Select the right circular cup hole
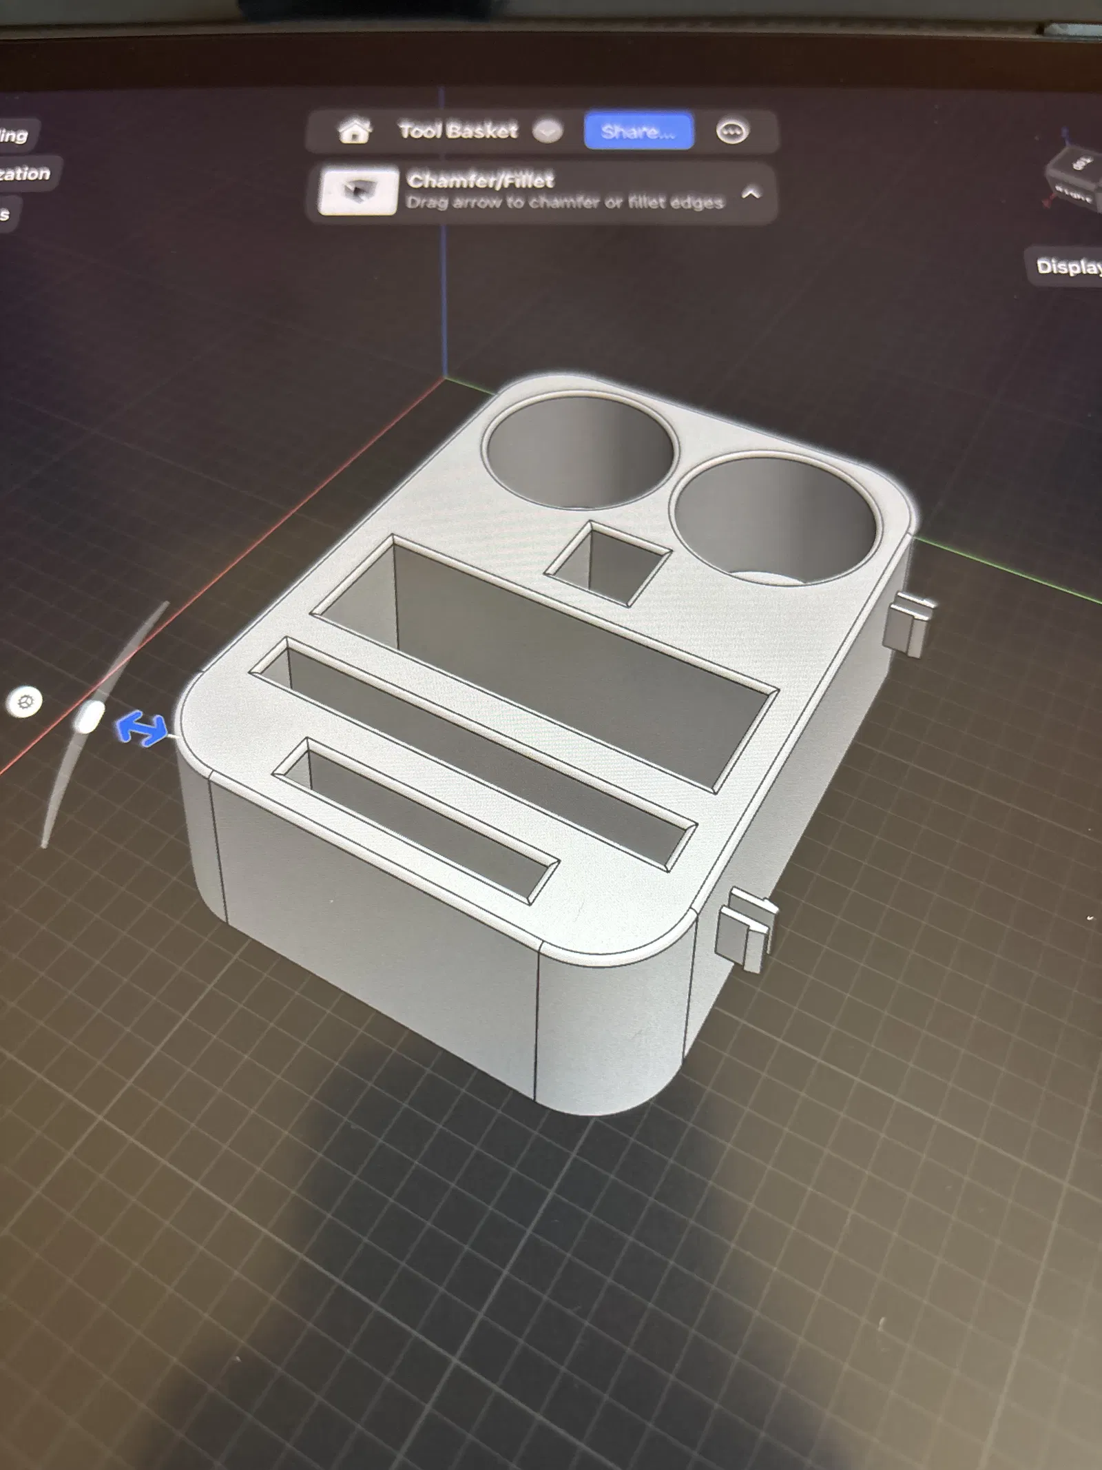This screenshot has height=1470, width=1102. tap(776, 519)
